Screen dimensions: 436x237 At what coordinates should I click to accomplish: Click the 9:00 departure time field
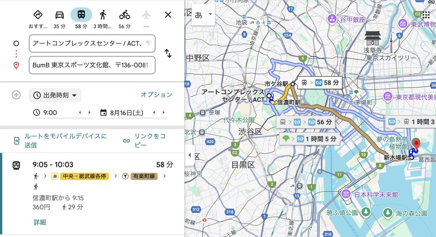pos(50,113)
